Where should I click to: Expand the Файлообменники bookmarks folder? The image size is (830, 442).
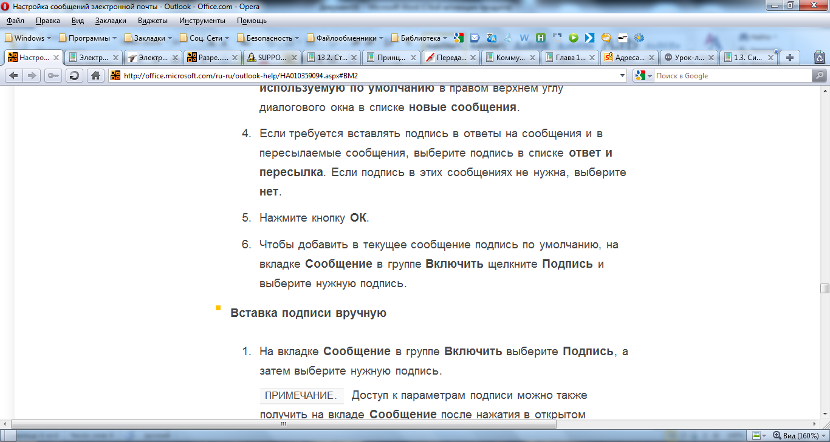[345, 38]
